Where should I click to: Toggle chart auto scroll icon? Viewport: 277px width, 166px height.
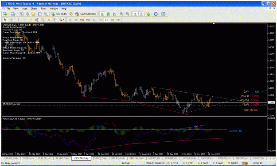(135, 14)
